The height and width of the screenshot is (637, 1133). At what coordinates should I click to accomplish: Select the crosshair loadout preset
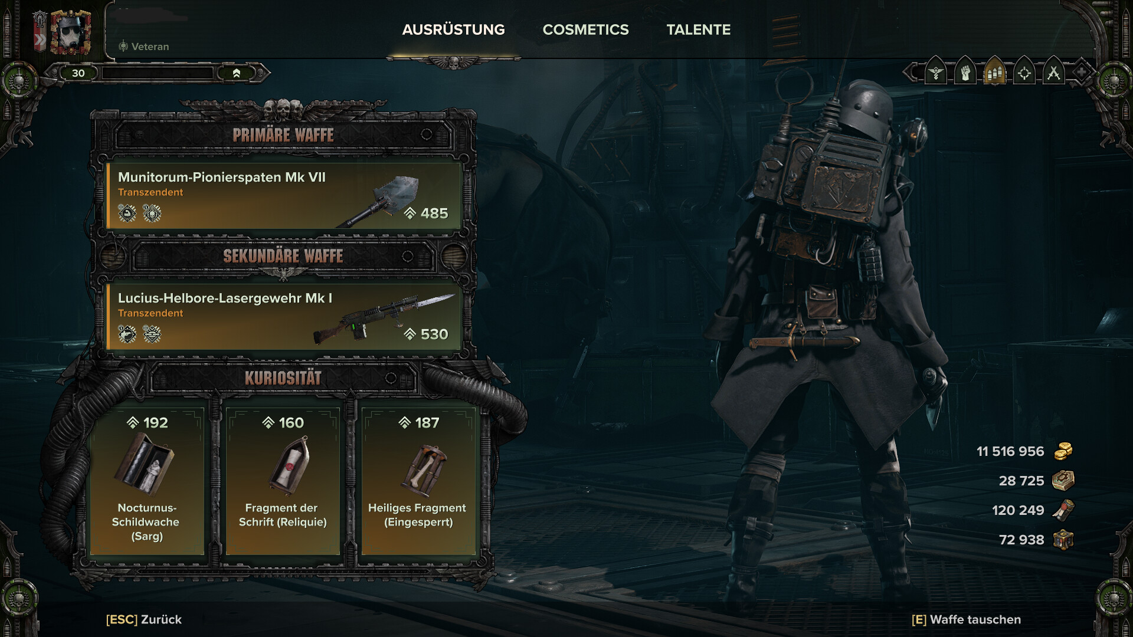1024,73
